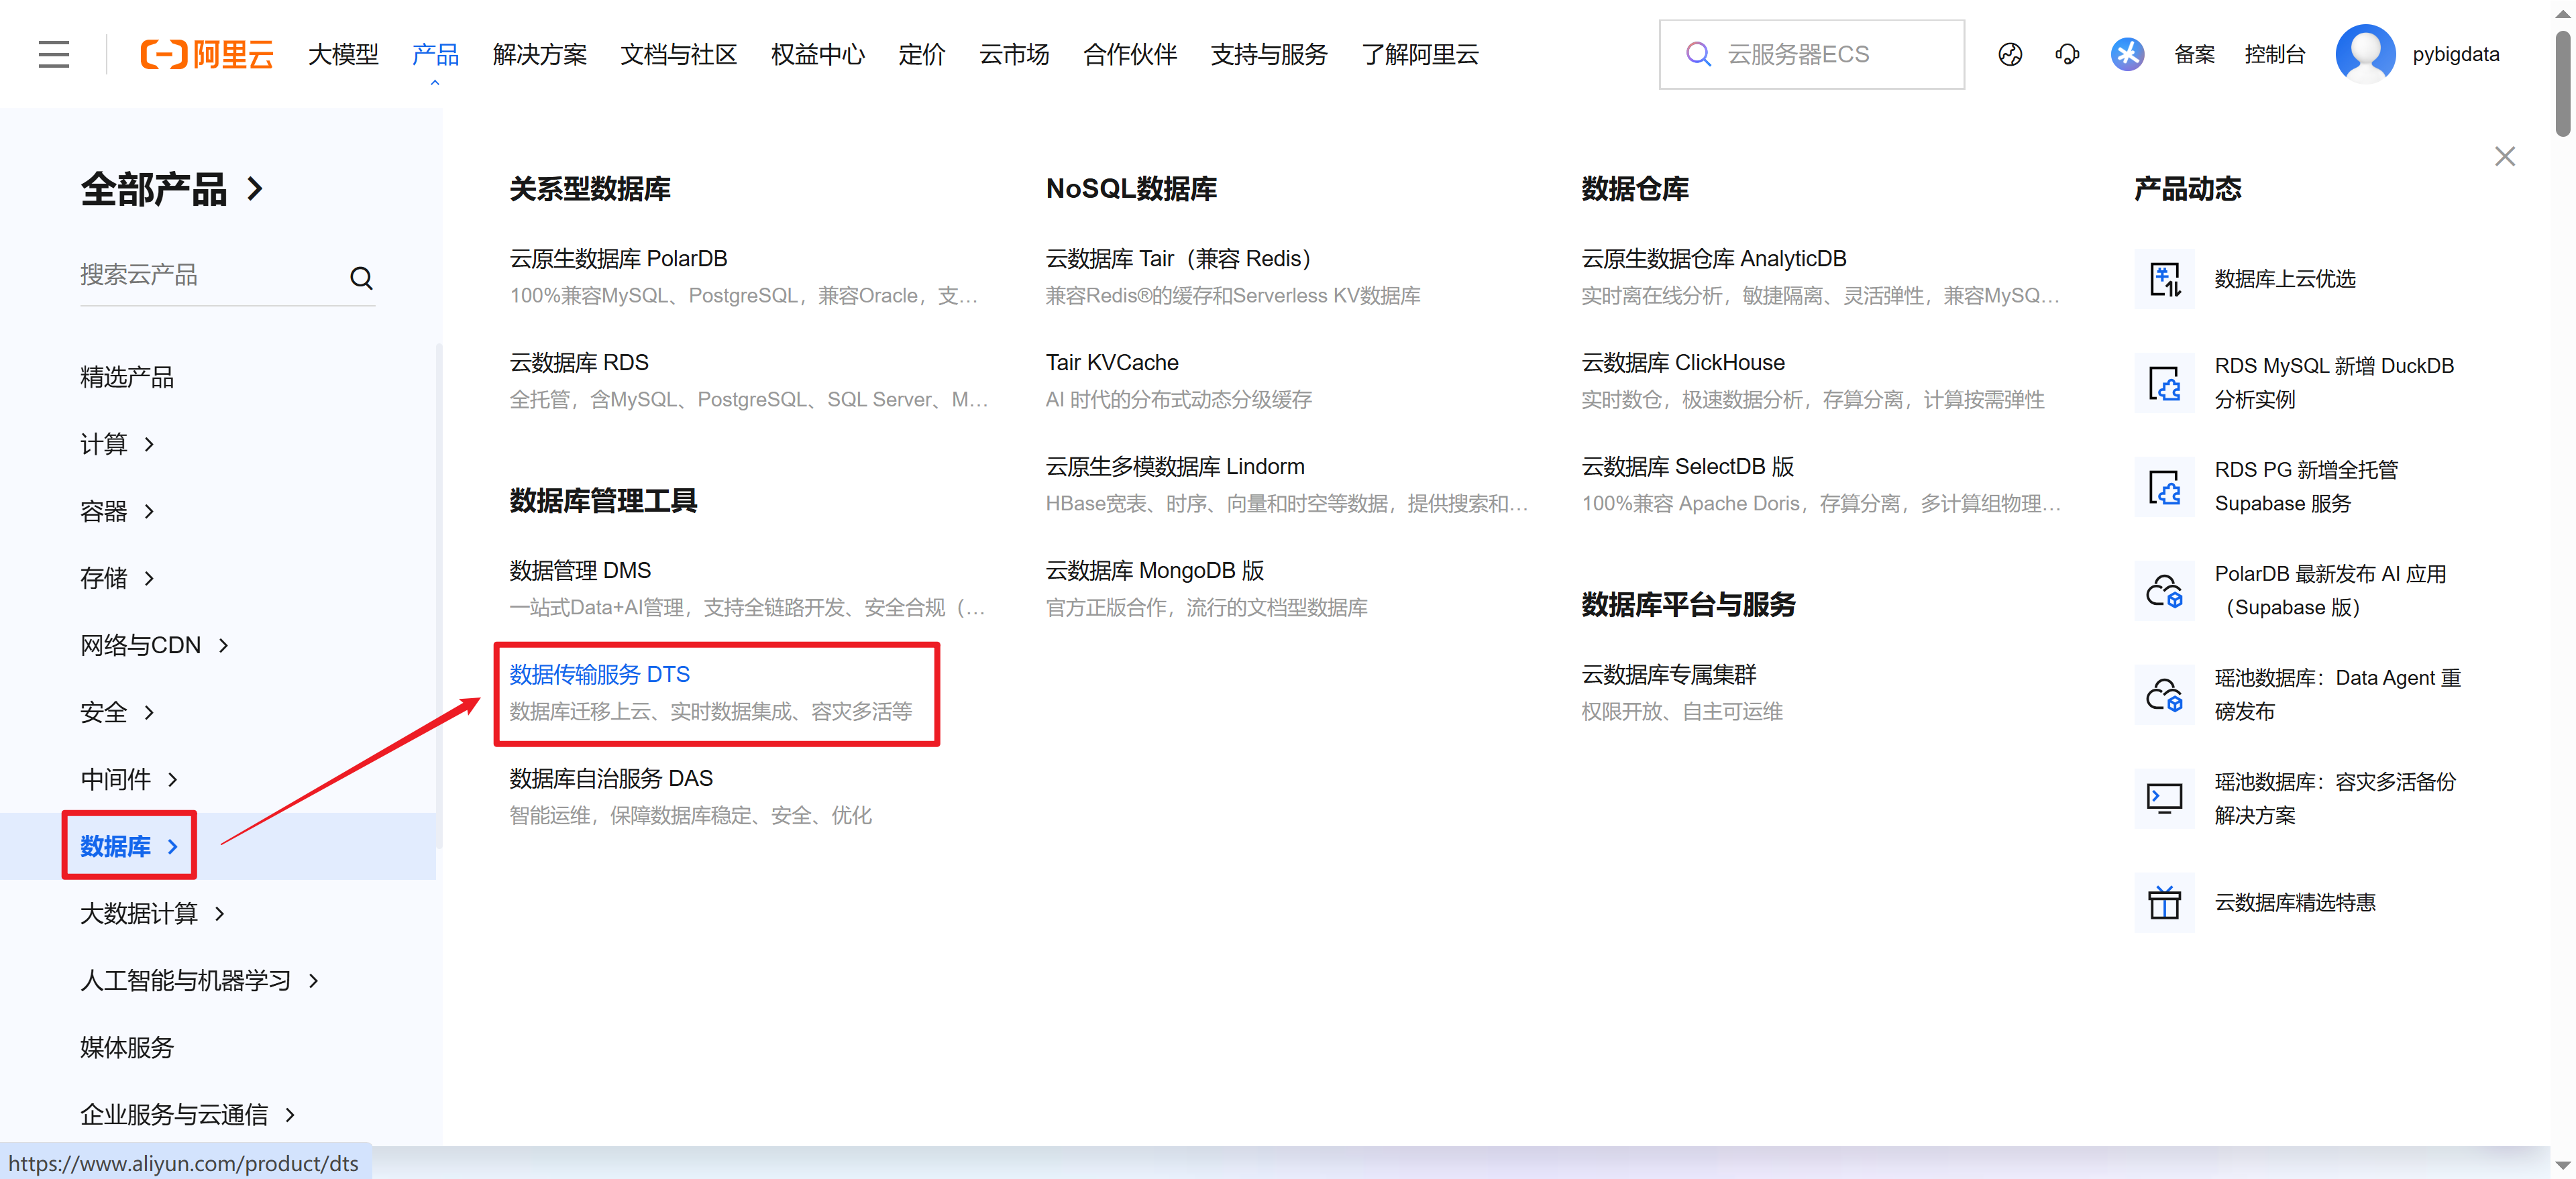Expand the 中间件 category

coord(129,779)
